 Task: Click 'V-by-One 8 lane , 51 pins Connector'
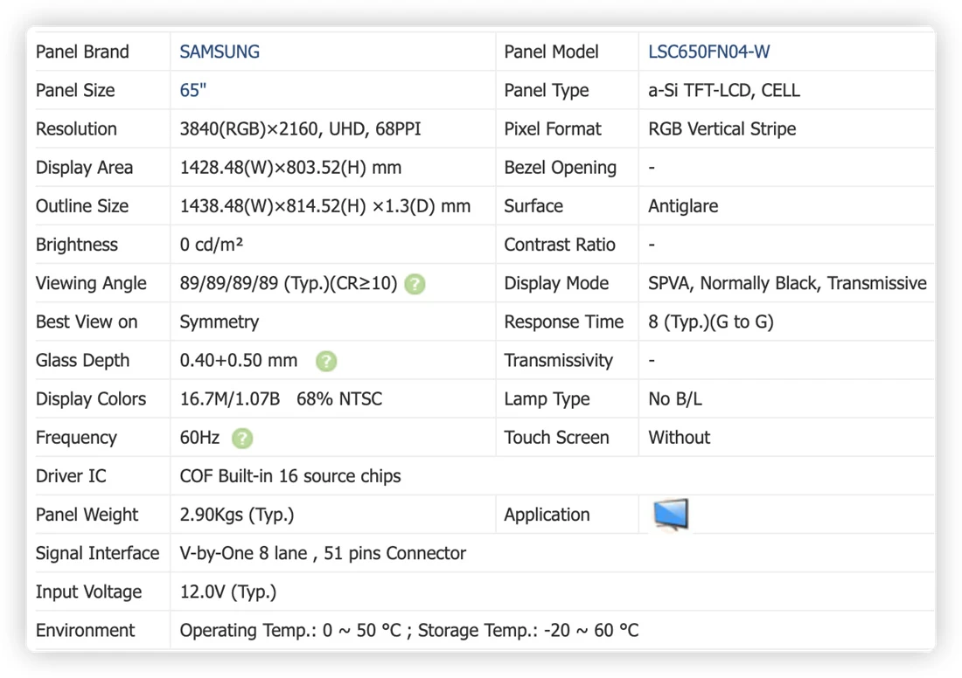pos(323,554)
